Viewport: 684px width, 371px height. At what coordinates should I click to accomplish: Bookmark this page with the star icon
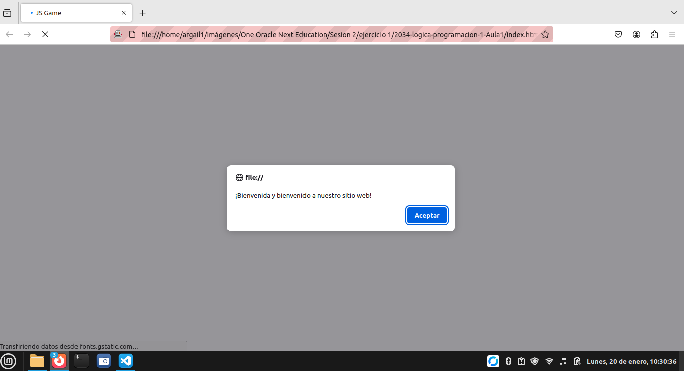[545, 34]
